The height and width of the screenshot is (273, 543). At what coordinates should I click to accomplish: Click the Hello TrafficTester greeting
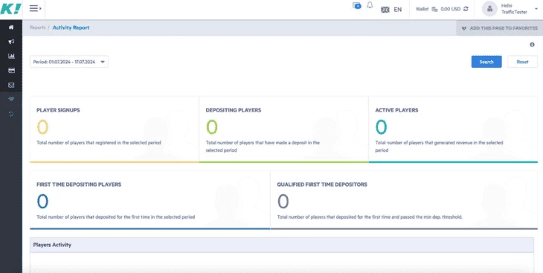point(514,9)
